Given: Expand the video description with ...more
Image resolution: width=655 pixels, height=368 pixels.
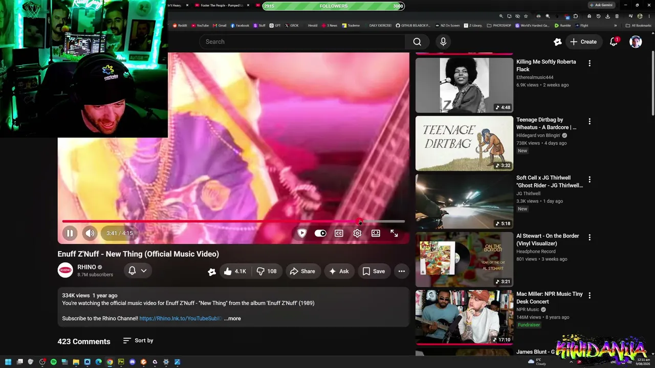Looking at the screenshot, I should 232,318.
